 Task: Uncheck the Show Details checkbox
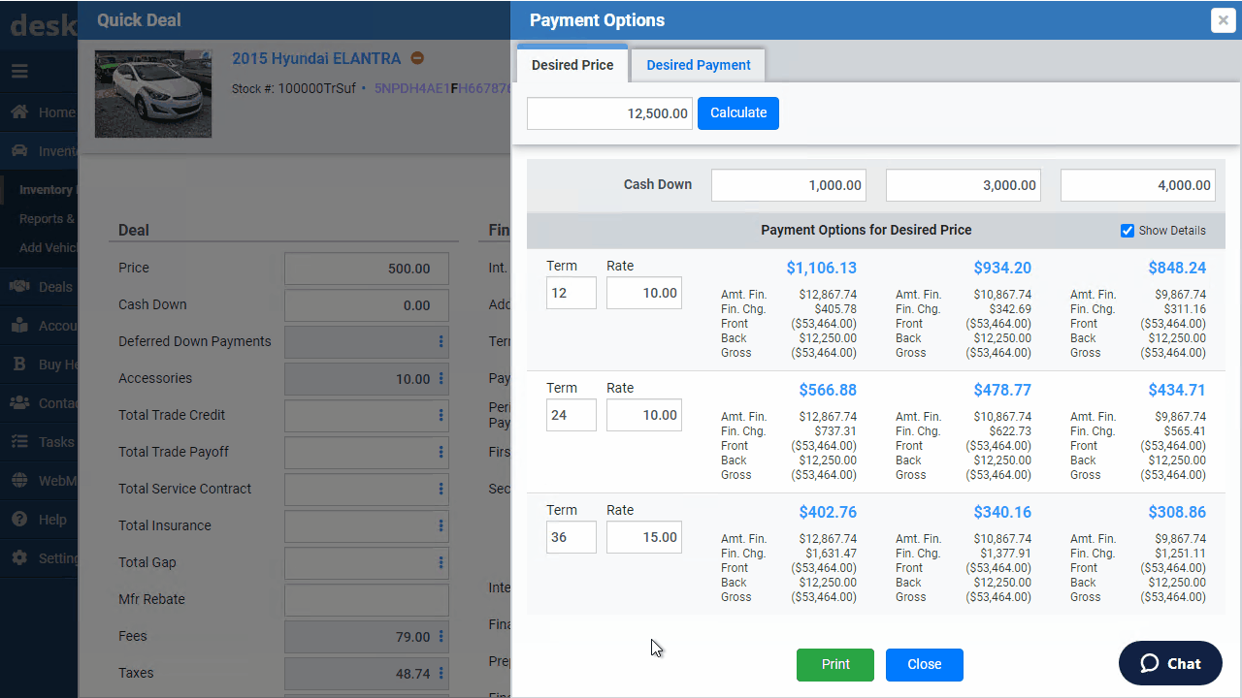[x=1128, y=231]
